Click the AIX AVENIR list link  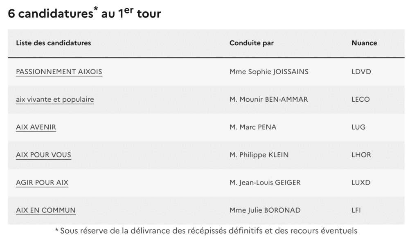coord(36,127)
